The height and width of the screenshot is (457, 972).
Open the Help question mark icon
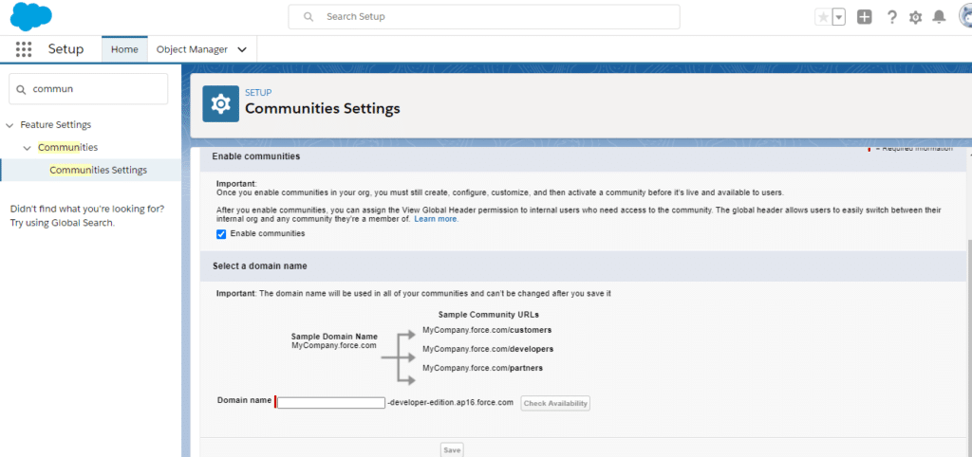[891, 17]
